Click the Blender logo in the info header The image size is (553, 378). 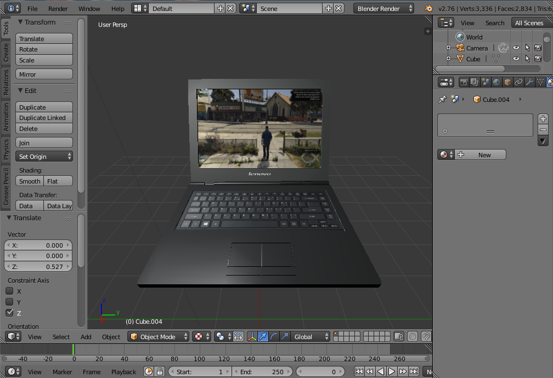pyautogui.click(x=428, y=8)
